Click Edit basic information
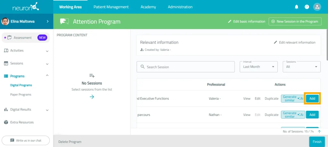Image resolution: width=328 pixels, height=147 pixels. (x=246, y=21)
